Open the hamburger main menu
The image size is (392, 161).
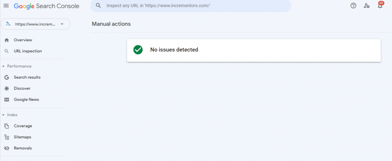click(x=6, y=6)
